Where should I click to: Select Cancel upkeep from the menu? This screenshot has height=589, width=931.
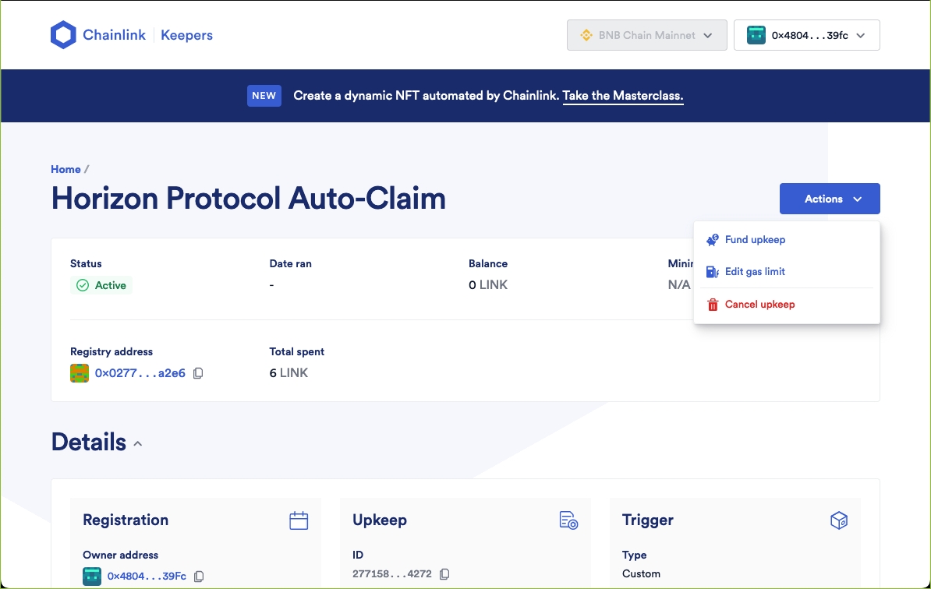coord(759,305)
